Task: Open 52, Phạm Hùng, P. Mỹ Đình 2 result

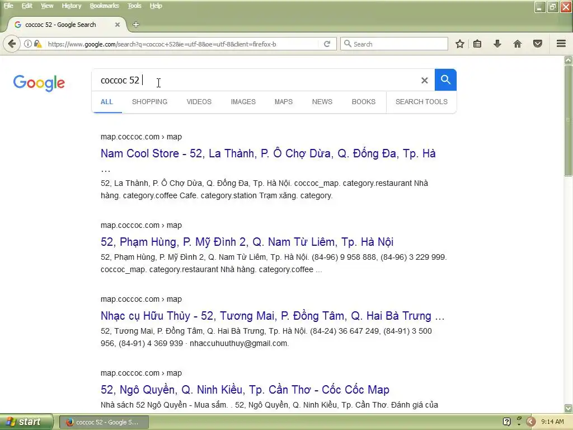Action: [x=247, y=242]
